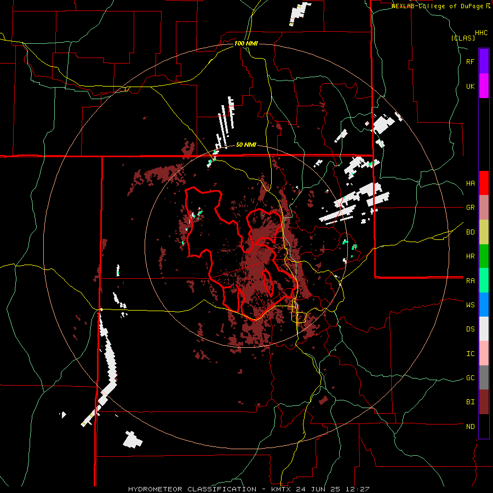Click the HHC product label
The image size is (493, 493).
(481, 33)
